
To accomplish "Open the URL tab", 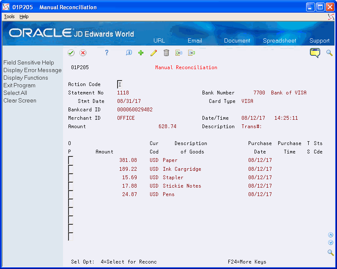I will [x=159, y=40].
